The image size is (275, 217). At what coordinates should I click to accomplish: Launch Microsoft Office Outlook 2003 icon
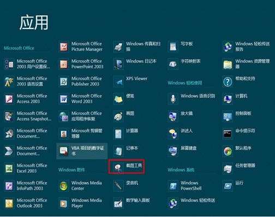pos(9,203)
